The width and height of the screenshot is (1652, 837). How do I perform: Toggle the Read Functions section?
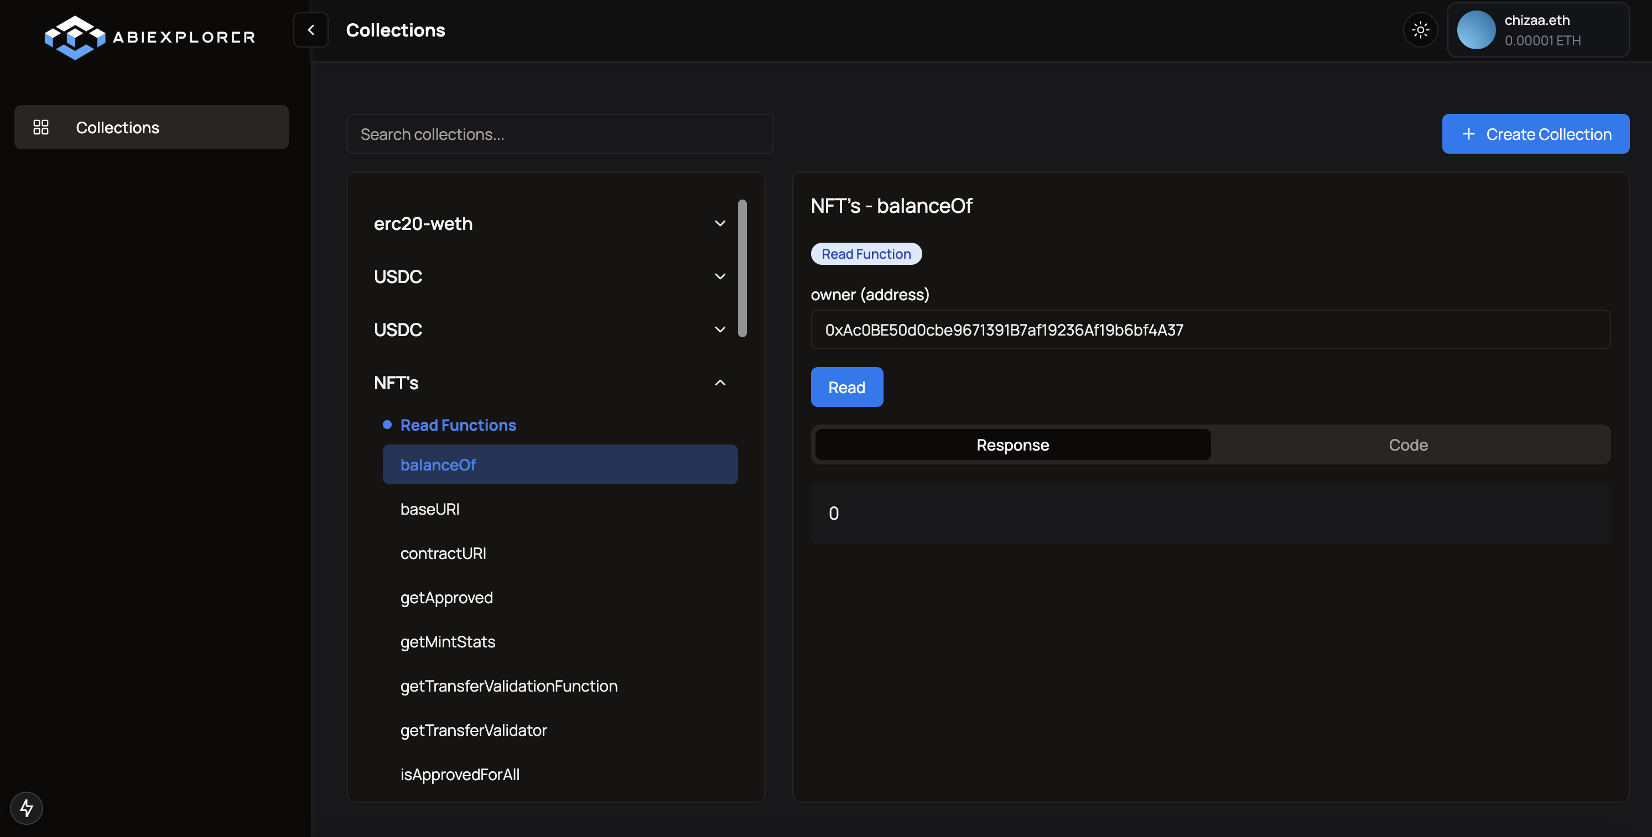pos(458,425)
